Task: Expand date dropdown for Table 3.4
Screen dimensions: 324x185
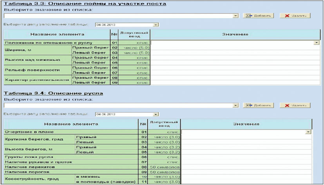Action: [156, 114]
